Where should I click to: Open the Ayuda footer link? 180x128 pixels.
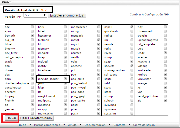pos(72,125)
